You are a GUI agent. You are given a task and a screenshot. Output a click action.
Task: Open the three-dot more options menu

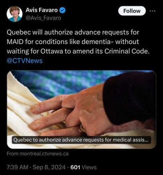click(153, 11)
